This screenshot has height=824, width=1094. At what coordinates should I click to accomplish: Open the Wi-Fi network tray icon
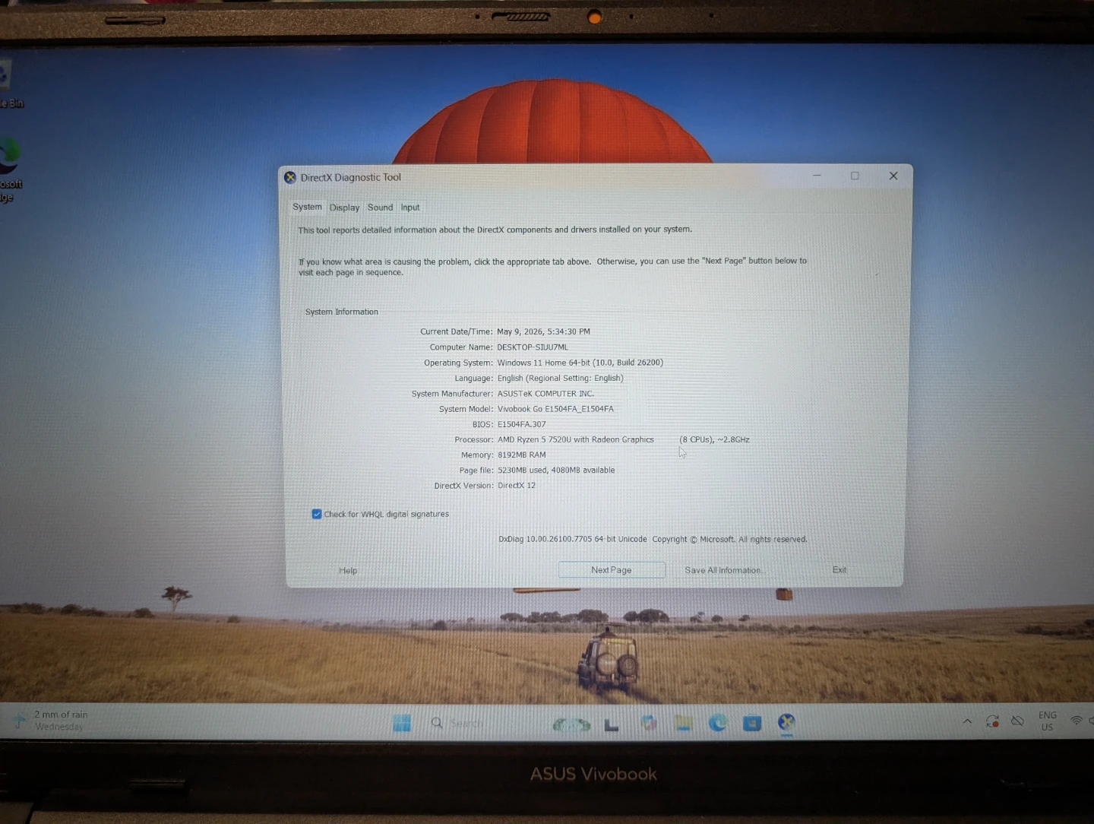pyautogui.click(x=1077, y=720)
